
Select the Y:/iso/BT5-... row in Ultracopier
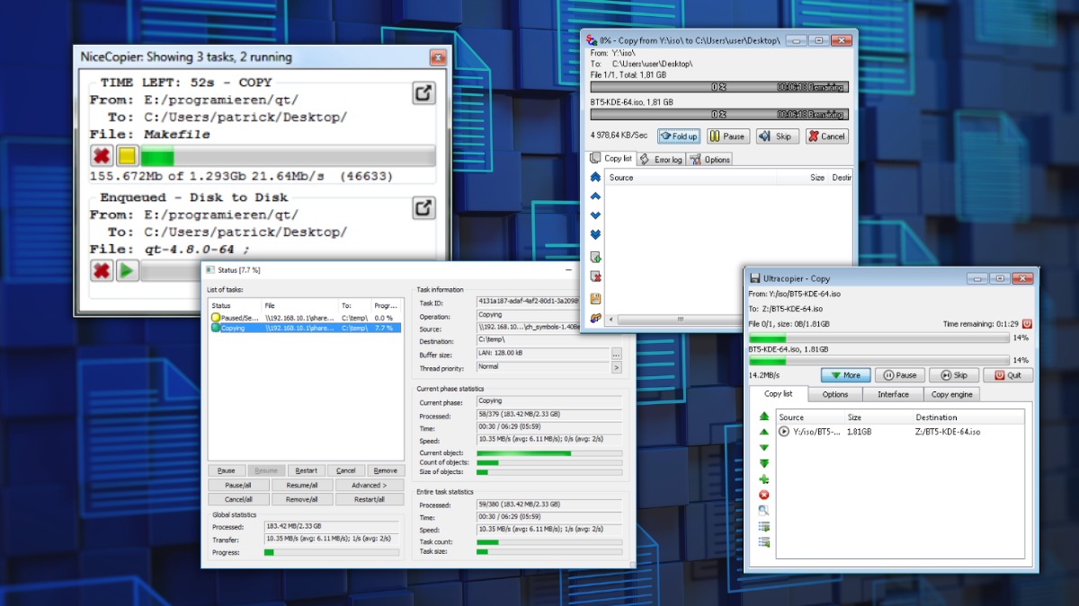(x=901, y=432)
